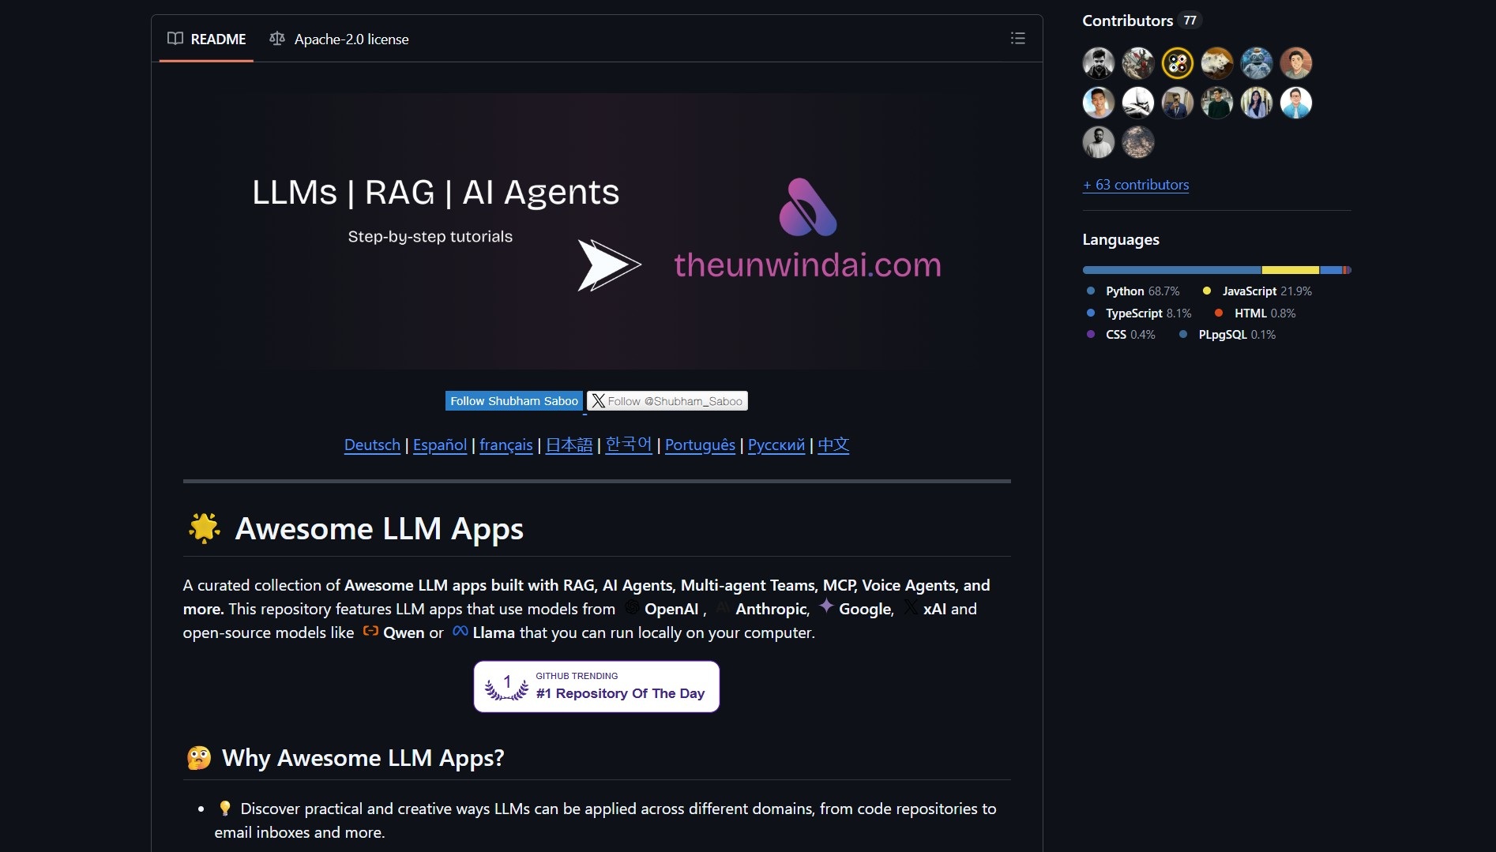1496x852 pixels.
Task: Click the TypeScript segment of the language bar
Action: [1331, 270]
